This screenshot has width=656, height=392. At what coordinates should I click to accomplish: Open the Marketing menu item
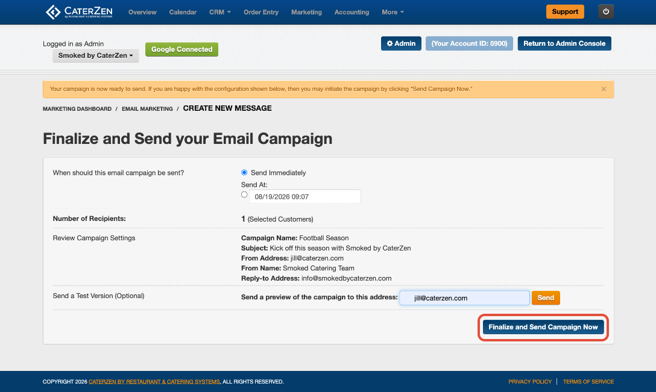click(x=306, y=12)
